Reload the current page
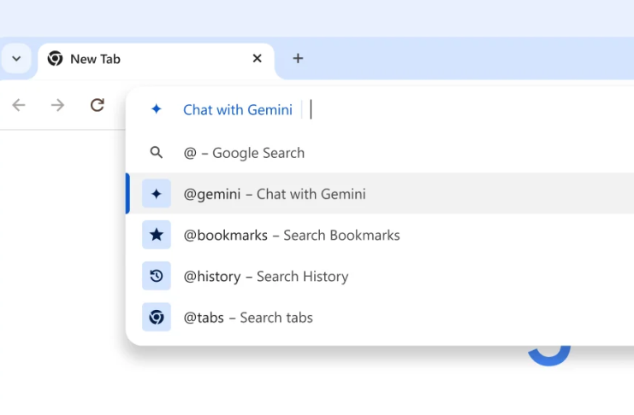 coord(98,105)
